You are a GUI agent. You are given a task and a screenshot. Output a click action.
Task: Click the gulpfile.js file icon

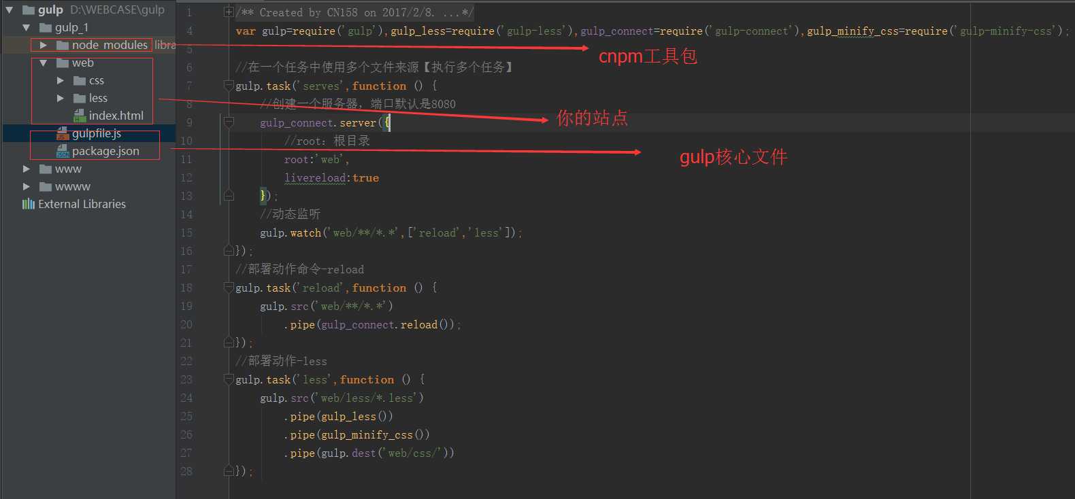coord(63,134)
